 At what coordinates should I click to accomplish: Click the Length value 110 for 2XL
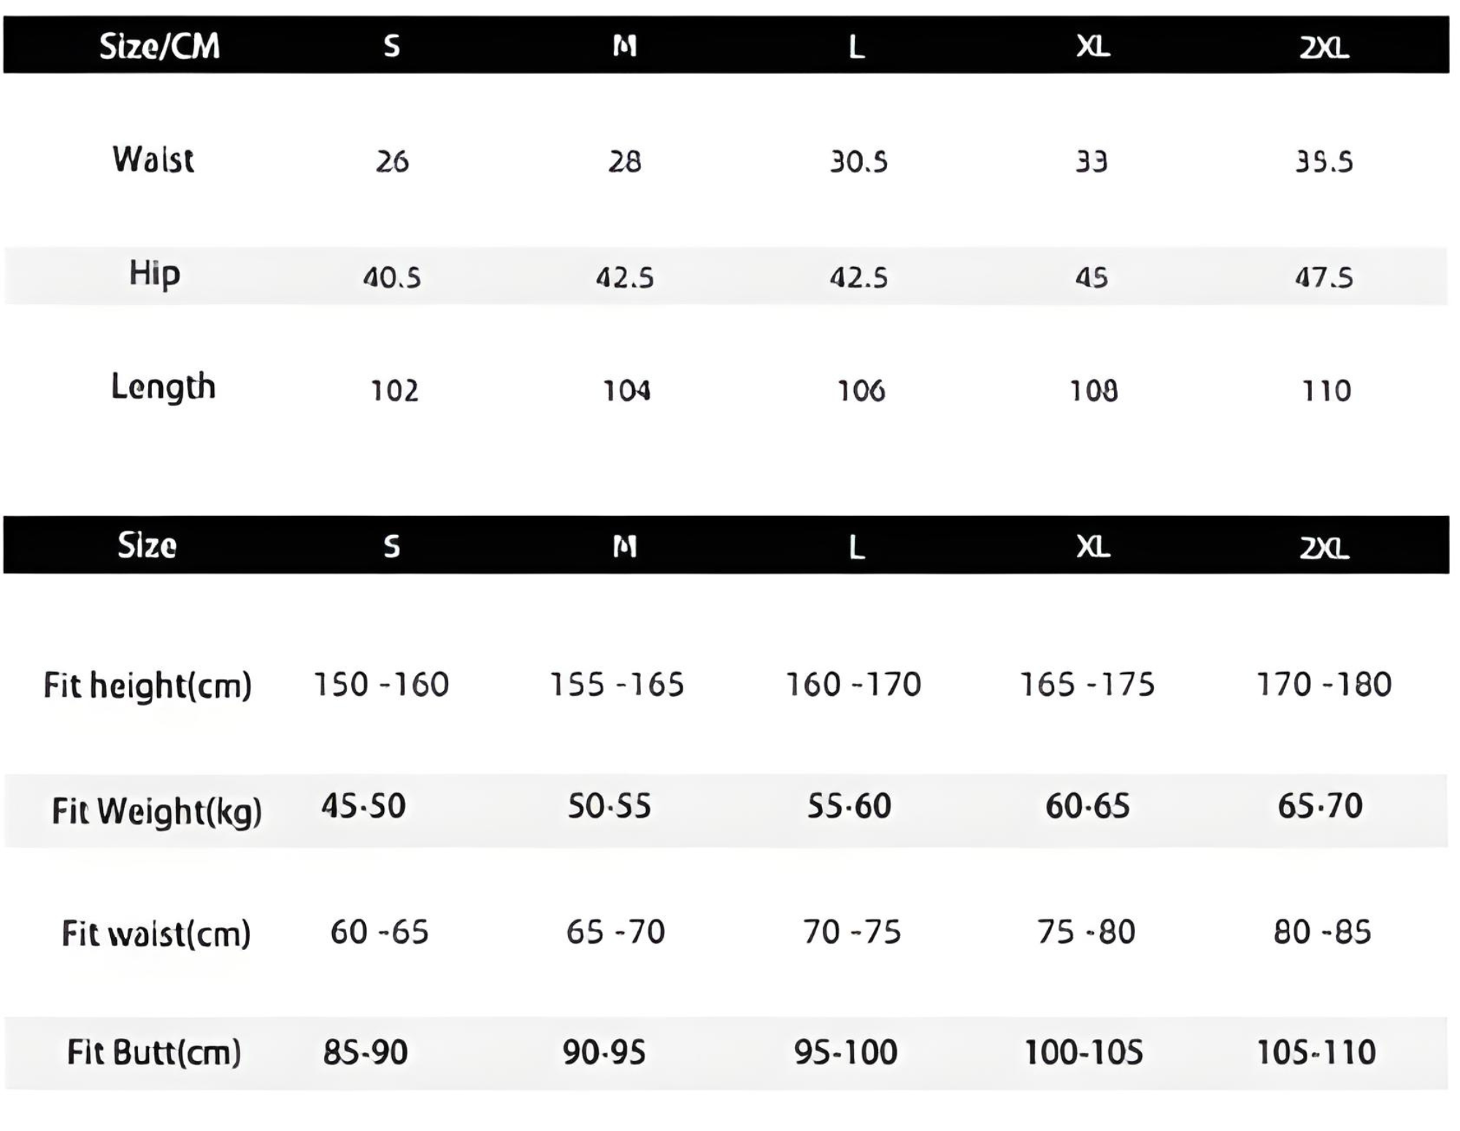coord(1326,391)
